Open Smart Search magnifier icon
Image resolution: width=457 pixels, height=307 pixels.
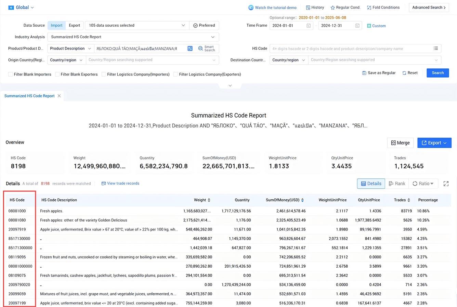click(x=200, y=49)
